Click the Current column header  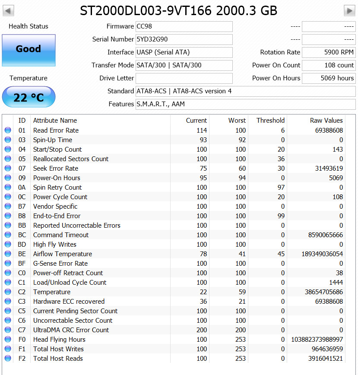point(196,120)
